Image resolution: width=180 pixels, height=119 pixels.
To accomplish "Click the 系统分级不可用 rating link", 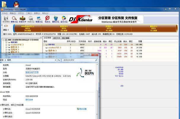I will [x=32, y=72].
